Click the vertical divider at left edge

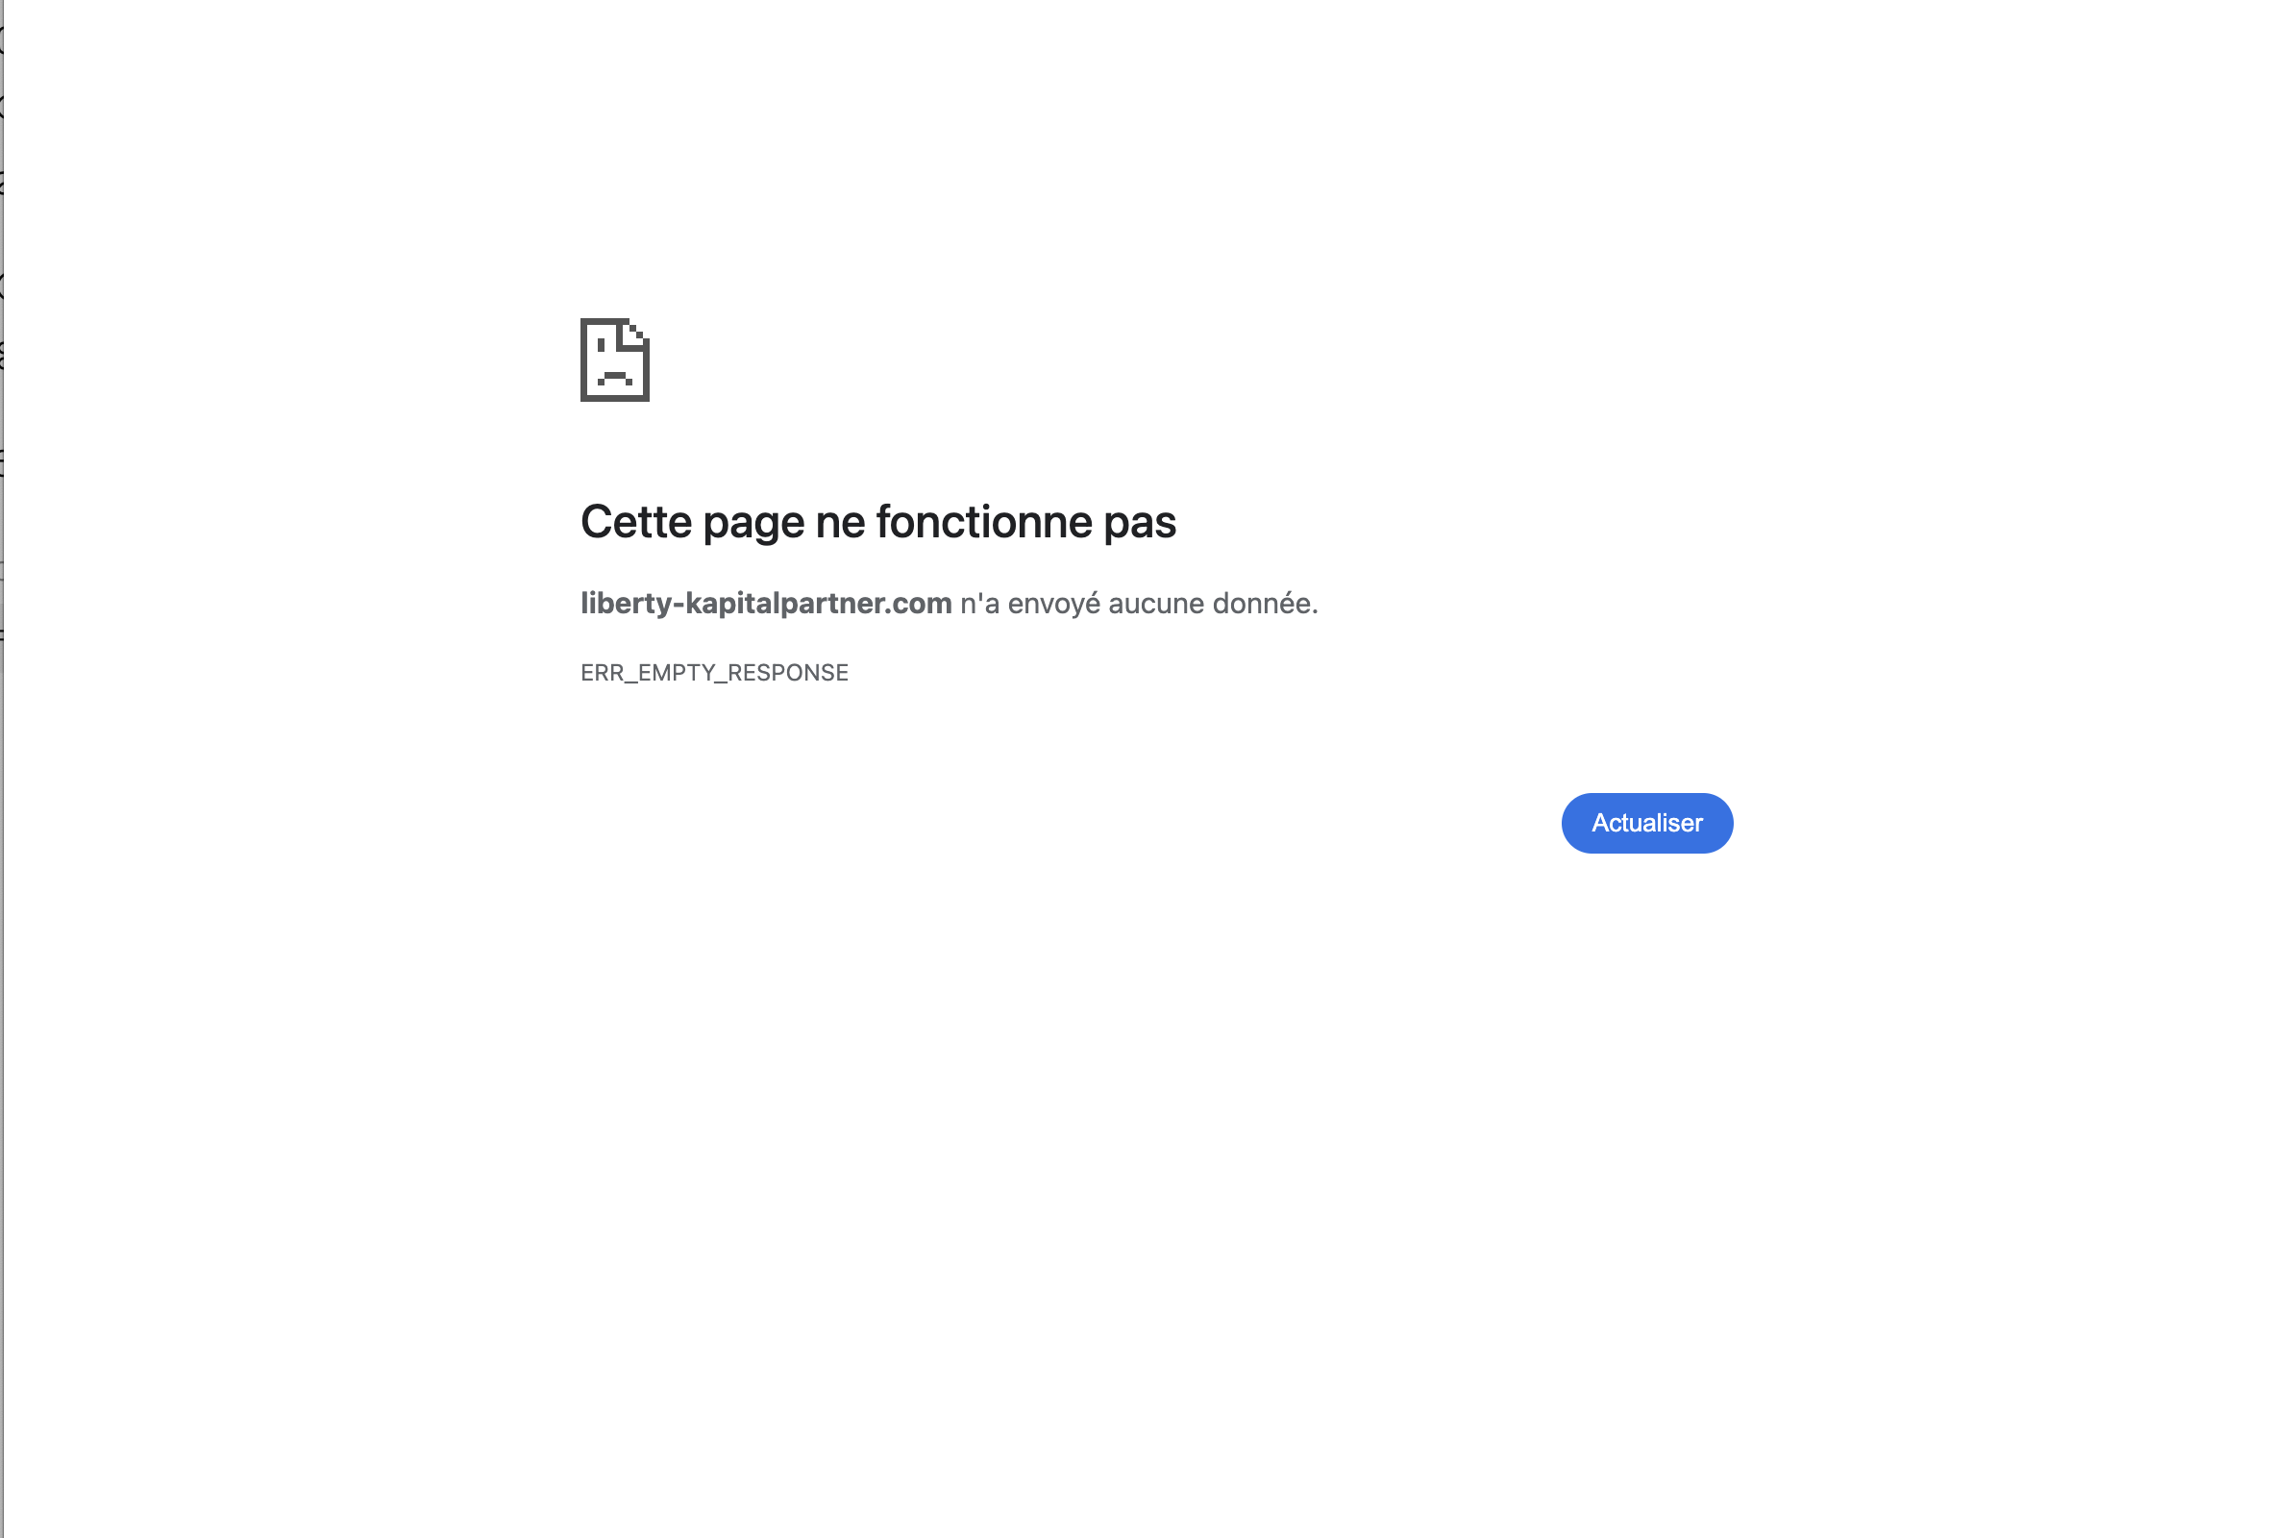(3, 769)
